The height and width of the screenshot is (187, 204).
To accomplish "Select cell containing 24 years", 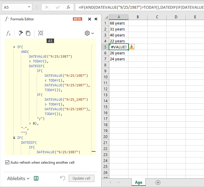I will coord(119,59).
